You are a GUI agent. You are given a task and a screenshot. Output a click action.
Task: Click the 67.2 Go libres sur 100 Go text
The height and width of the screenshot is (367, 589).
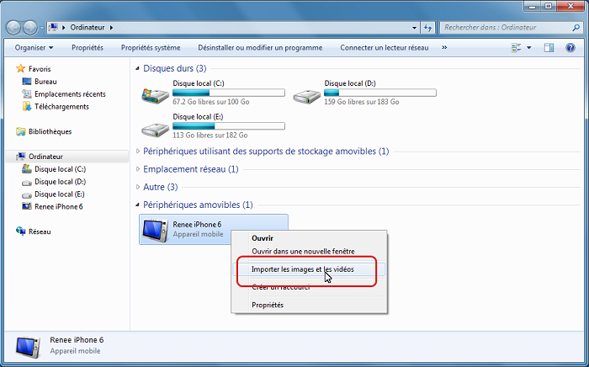click(x=210, y=102)
